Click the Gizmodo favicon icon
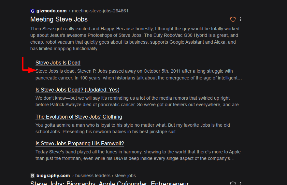Screen dimensions: 287x185 click(32, 11)
